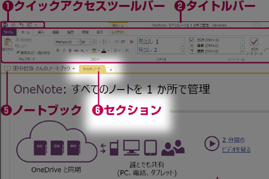Expand the subscript/superscript arrow

tap(87, 51)
